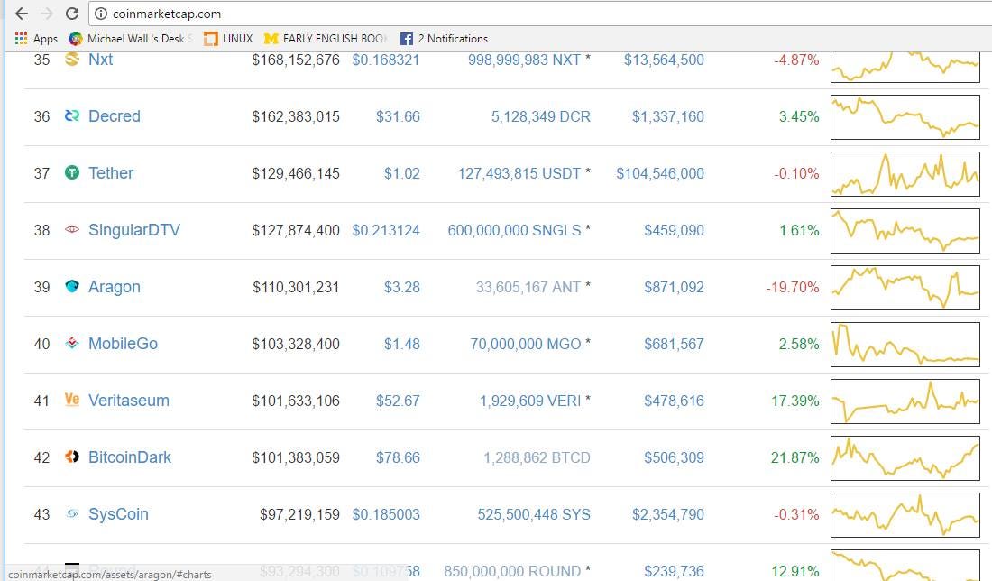This screenshot has width=992, height=581.
Task: Click Veritaseum price $52.67
Action: [398, 401]
